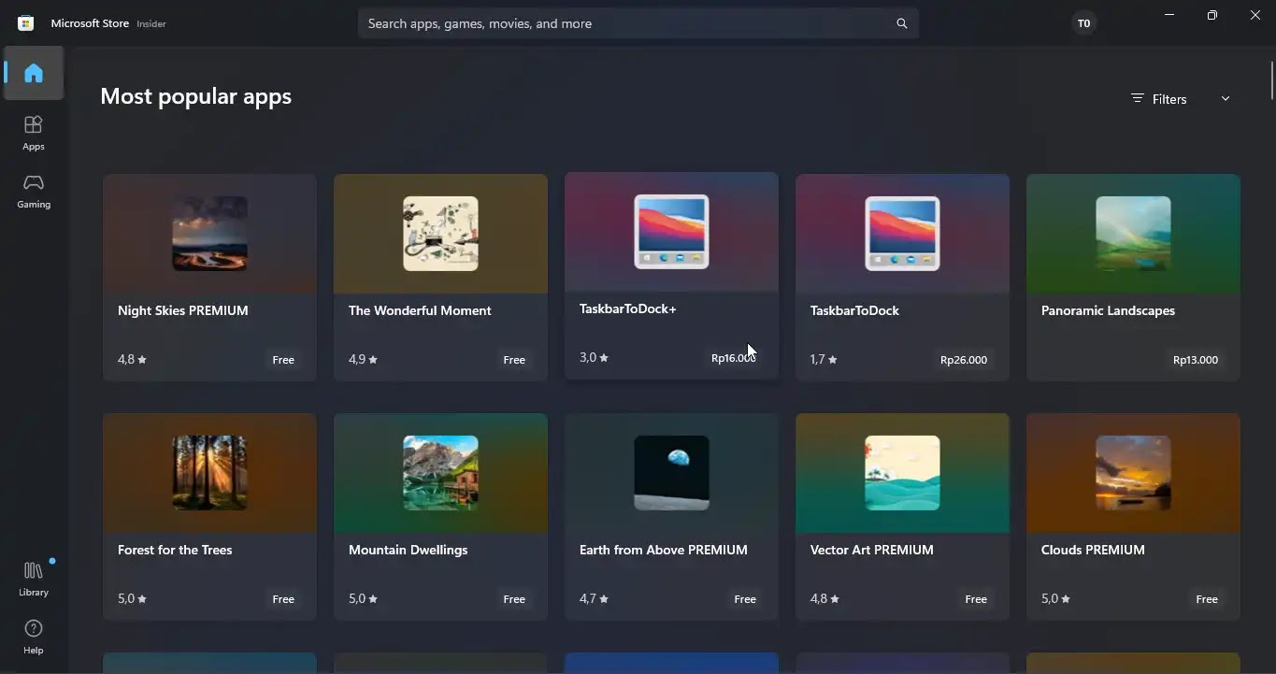Click the Panoramic Landscapes title text

click(1108, 310)
